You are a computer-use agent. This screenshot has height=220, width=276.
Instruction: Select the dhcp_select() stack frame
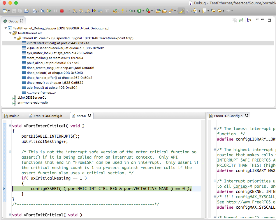pyautogui.click(x=55, y=72)
